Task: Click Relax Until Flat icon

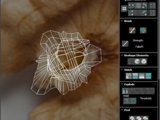Action: coord(137,61)
